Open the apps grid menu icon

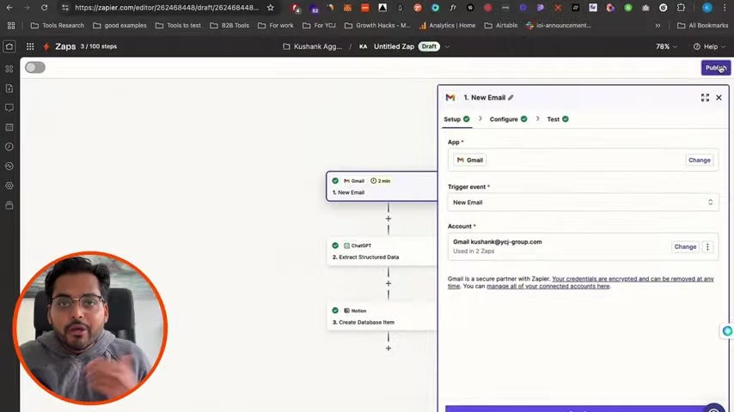[30, 46]
